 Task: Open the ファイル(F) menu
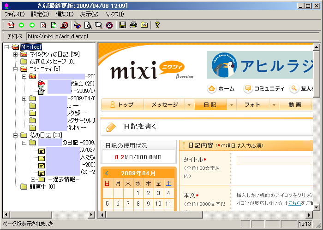coord(14,14)
